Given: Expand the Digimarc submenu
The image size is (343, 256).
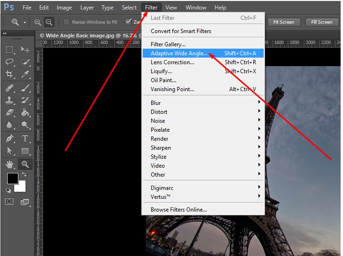Looking at the screenshot, I should point(203,188).
